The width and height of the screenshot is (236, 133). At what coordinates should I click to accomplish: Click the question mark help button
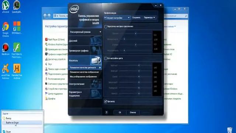tap(107, 112)
